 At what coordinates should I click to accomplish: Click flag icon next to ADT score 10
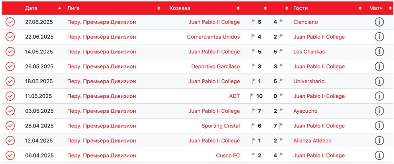[x=252, y=96]
